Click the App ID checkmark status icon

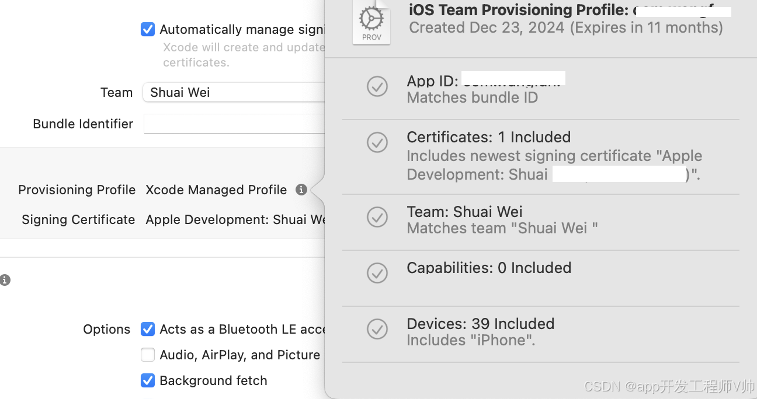[x=377, y=87]
